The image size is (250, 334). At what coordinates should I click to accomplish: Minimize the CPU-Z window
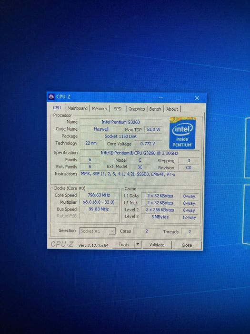(161, 98)
